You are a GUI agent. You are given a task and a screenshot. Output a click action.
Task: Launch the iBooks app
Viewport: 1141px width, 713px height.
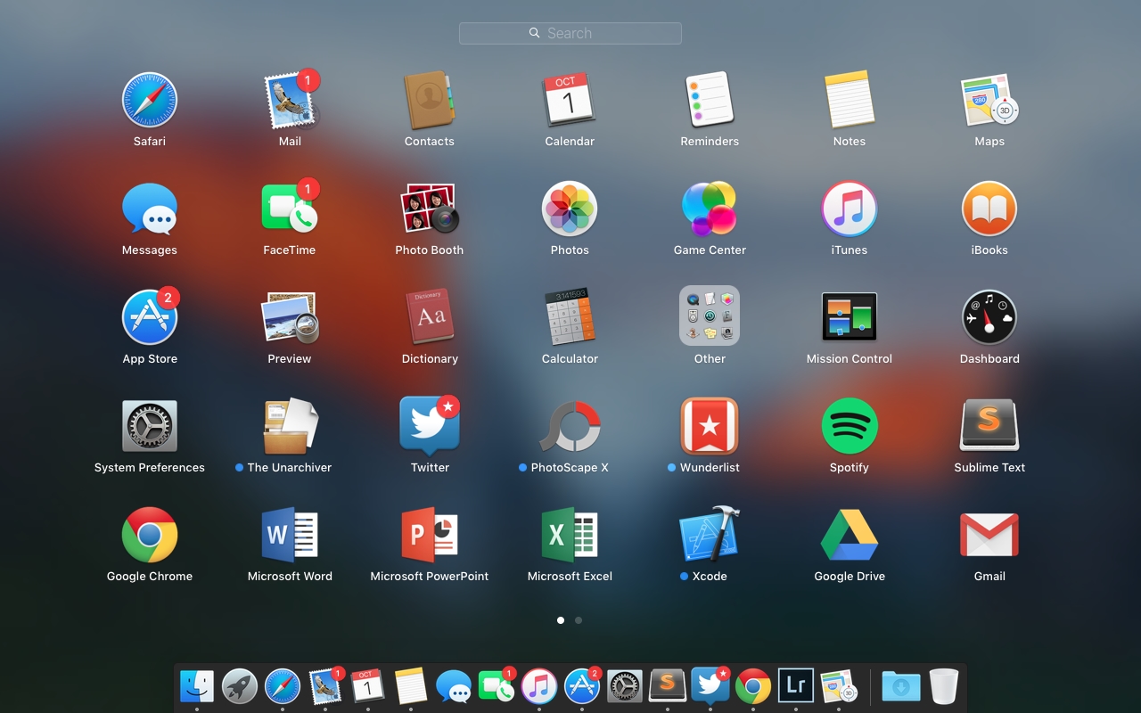[989, 209]
